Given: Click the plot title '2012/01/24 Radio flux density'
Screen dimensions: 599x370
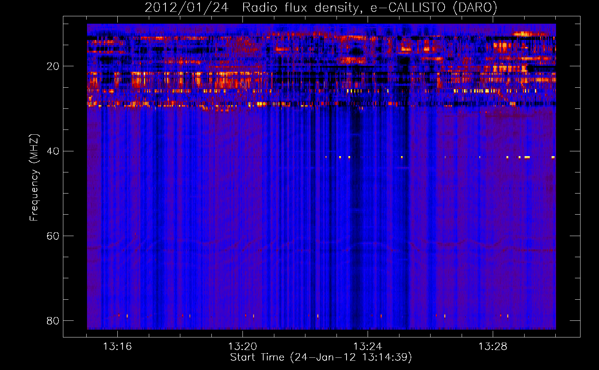Looking at the screenshot, I should (321, 7).
